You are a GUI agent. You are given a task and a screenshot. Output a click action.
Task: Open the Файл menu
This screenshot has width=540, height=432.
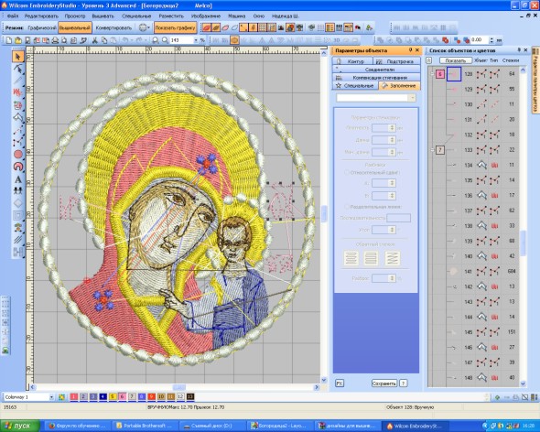coord(13,16)
